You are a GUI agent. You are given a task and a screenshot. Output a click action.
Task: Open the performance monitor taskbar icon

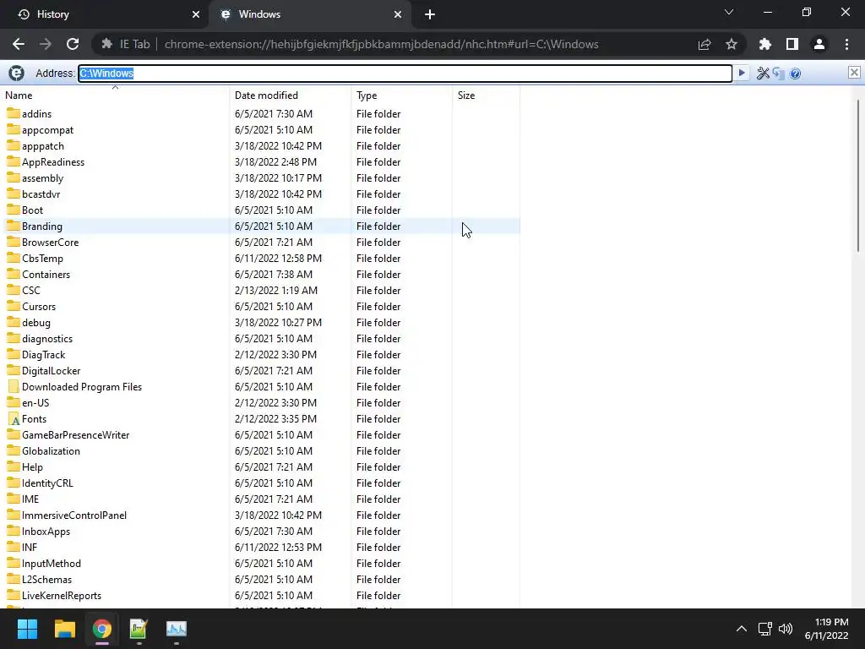point(176,629)
